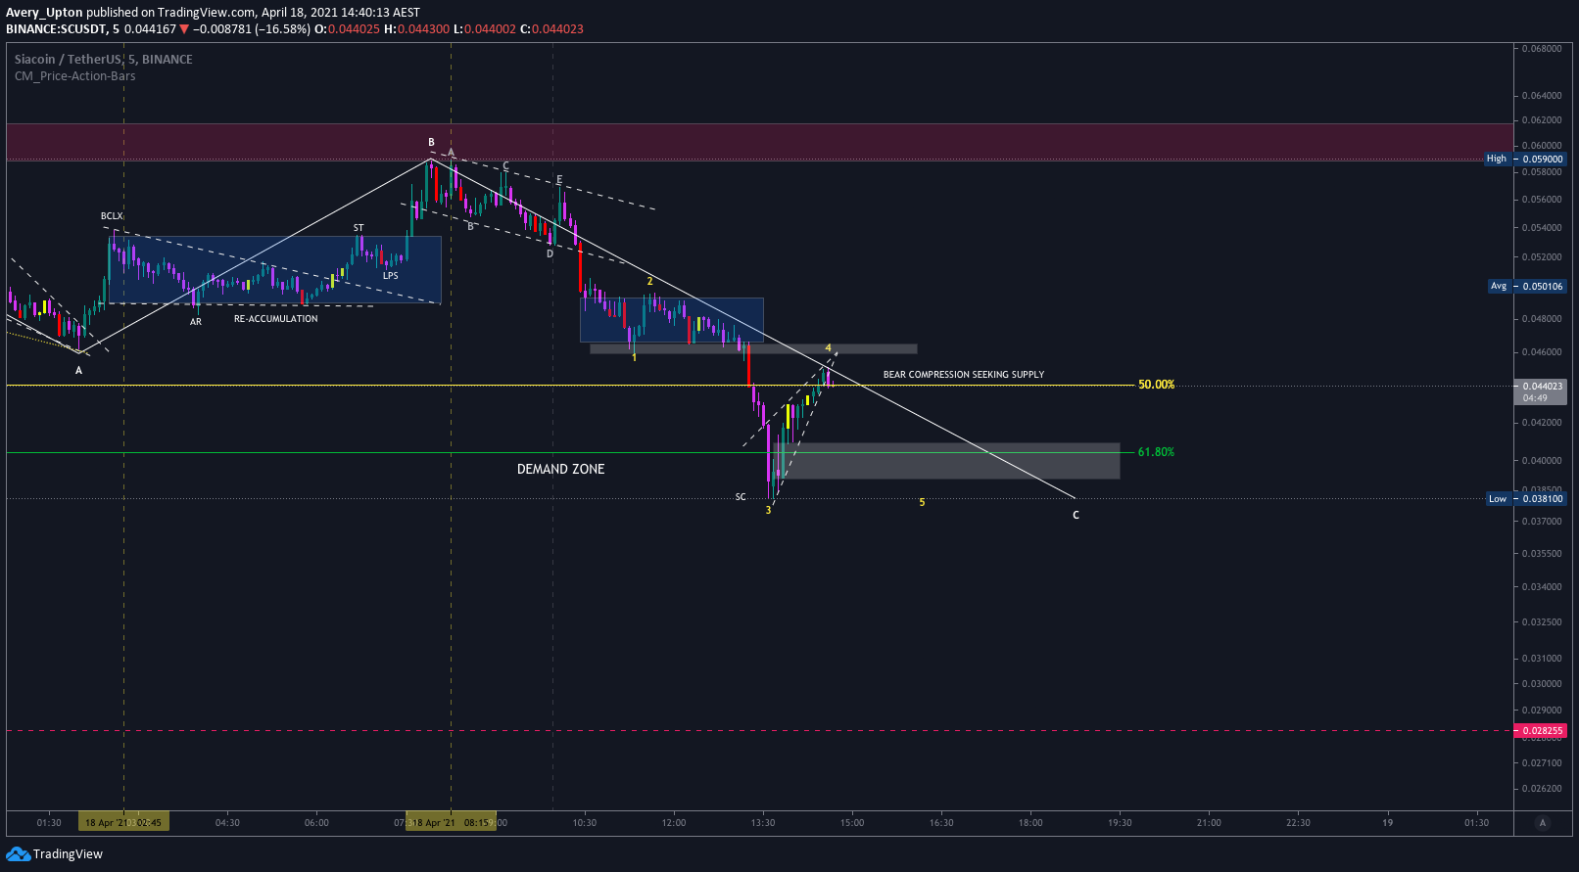Select the yellow wave number 1 label
This screenshot has height=872, width=1579.
(634, 358)
